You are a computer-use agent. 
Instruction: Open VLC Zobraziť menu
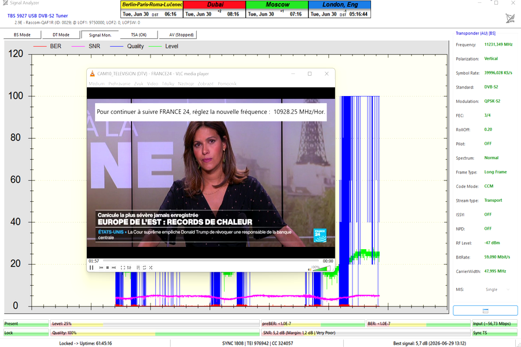[x=206, y=84]
